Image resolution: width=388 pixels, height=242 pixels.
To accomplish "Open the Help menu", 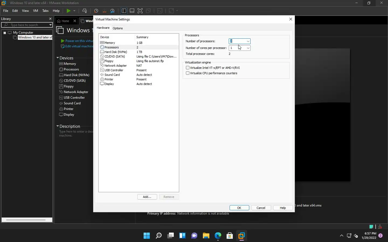I will 56,11.
